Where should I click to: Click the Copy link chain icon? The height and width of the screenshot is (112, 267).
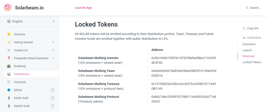[x=244, y=28]
